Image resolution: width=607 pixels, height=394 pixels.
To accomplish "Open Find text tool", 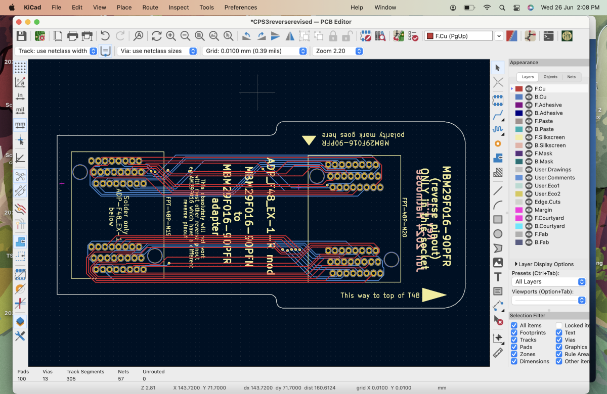I will 138,36.
